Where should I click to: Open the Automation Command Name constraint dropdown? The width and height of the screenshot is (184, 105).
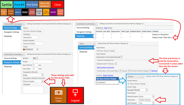(120, 71)
